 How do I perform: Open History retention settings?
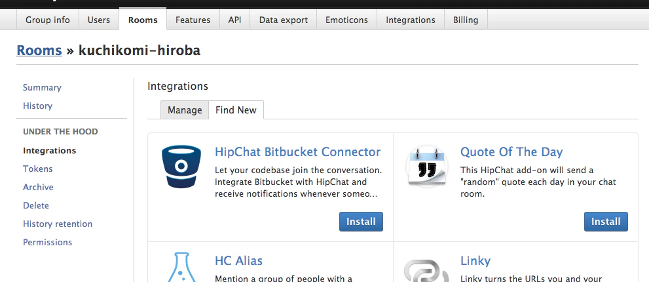(x=58, y=224)
